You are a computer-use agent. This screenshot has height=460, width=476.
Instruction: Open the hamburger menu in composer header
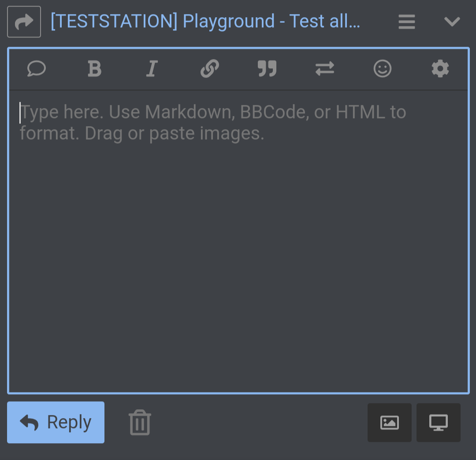[407, 22]
